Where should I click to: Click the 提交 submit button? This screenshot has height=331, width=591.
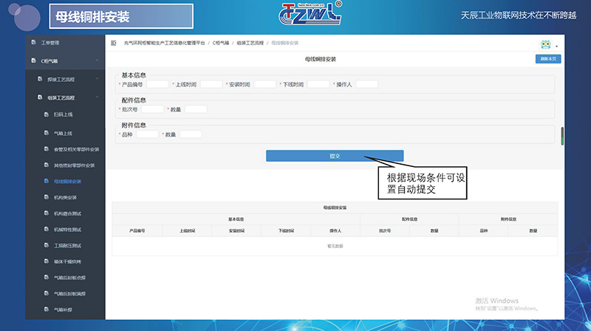point(335,156)
